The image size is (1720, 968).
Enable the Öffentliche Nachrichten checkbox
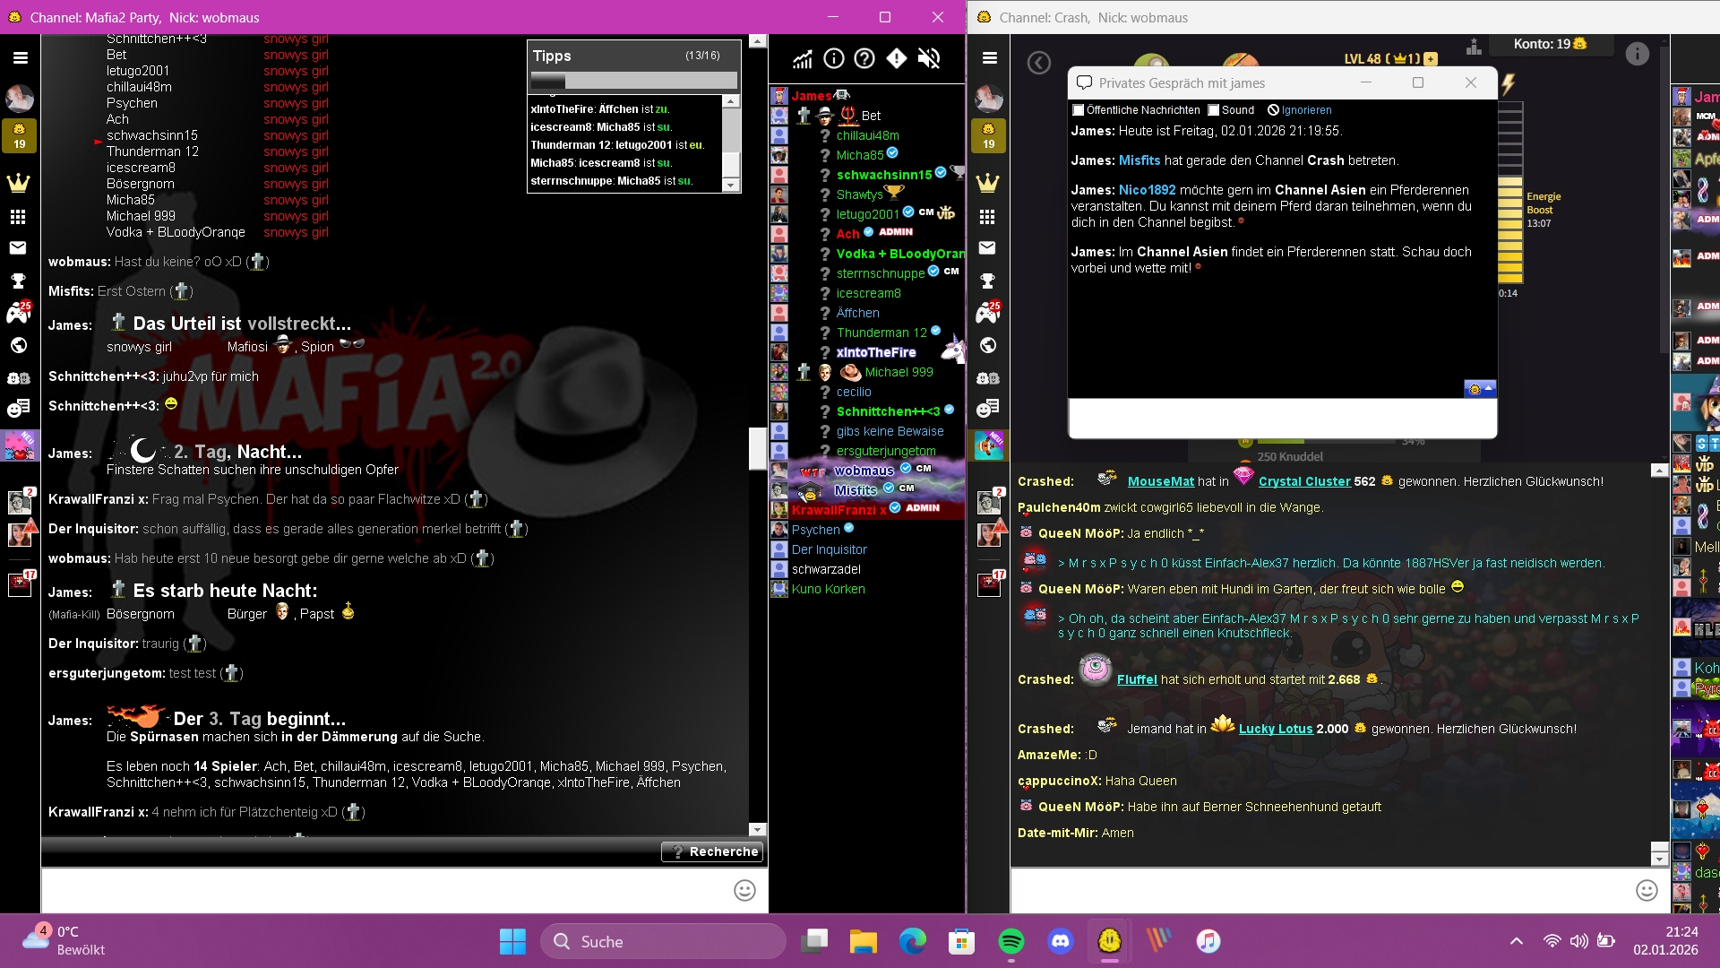(x=1079, y=110)
